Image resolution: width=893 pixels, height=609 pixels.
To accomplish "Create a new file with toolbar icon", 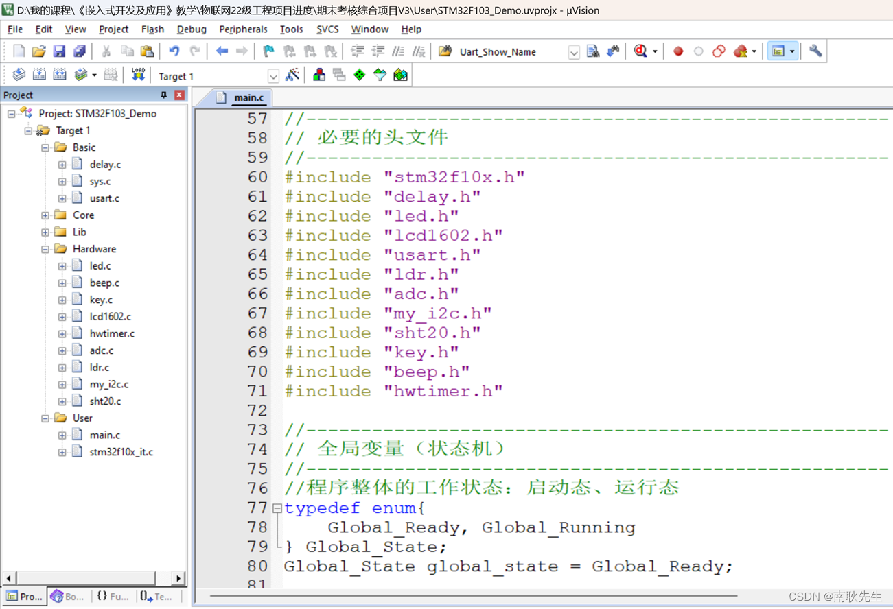I will [19, 51].
